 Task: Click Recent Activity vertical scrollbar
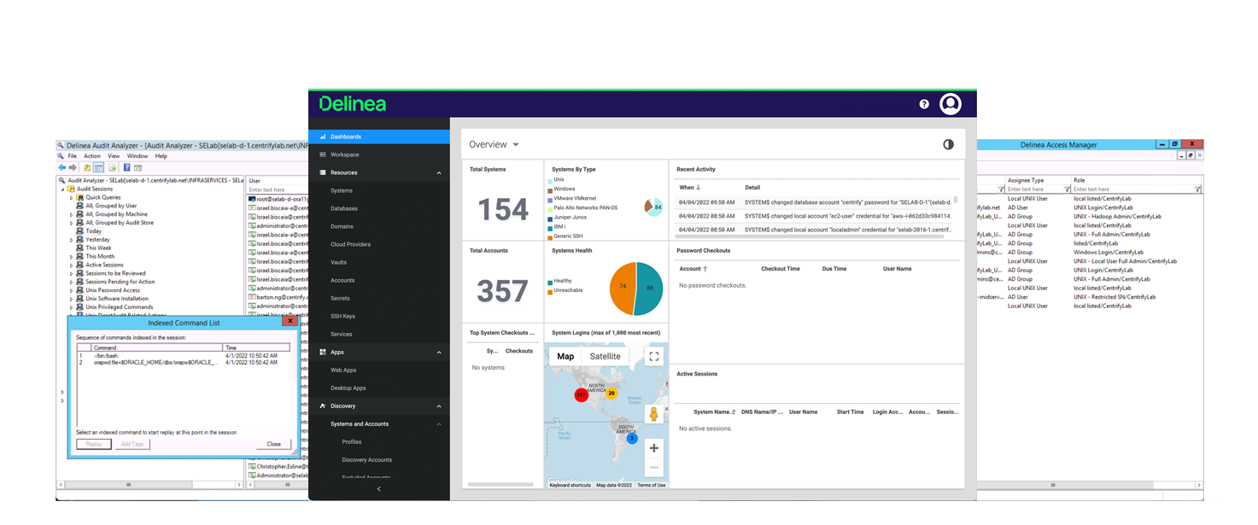956,201
